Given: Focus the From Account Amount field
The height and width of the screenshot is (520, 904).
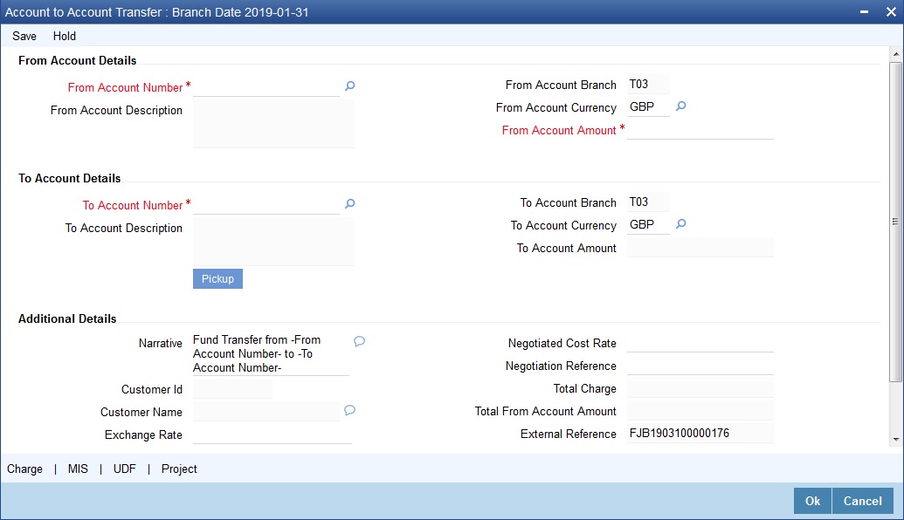Looking at the screenshot, I should pos(700,130).
